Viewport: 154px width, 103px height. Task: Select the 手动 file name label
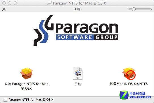78,84
